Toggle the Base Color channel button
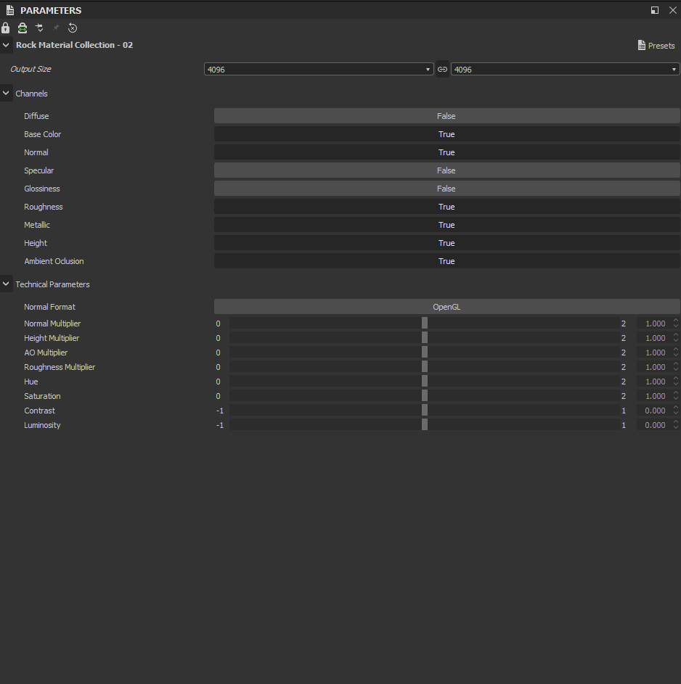The height and width of the screenshot is (684, 681). point(446,134)
